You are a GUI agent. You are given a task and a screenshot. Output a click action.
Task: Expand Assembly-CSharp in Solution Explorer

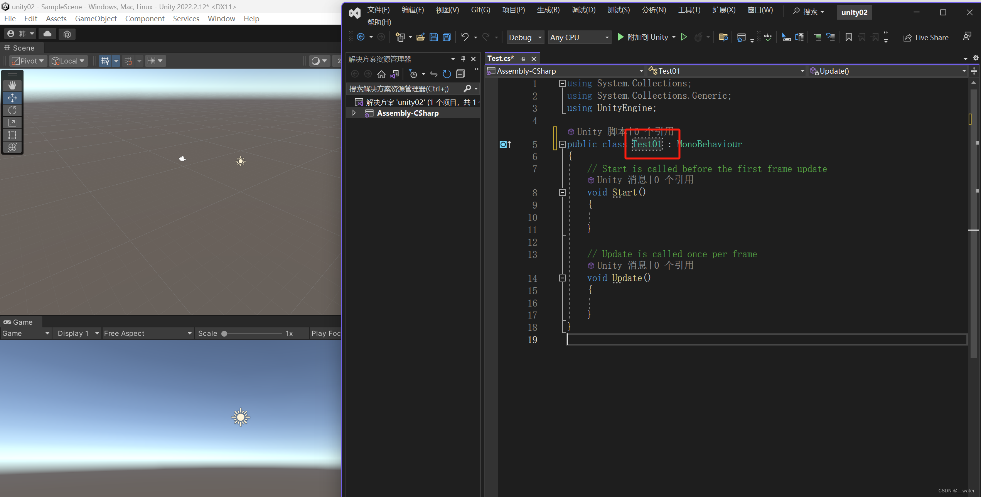[x=354, y=113]
